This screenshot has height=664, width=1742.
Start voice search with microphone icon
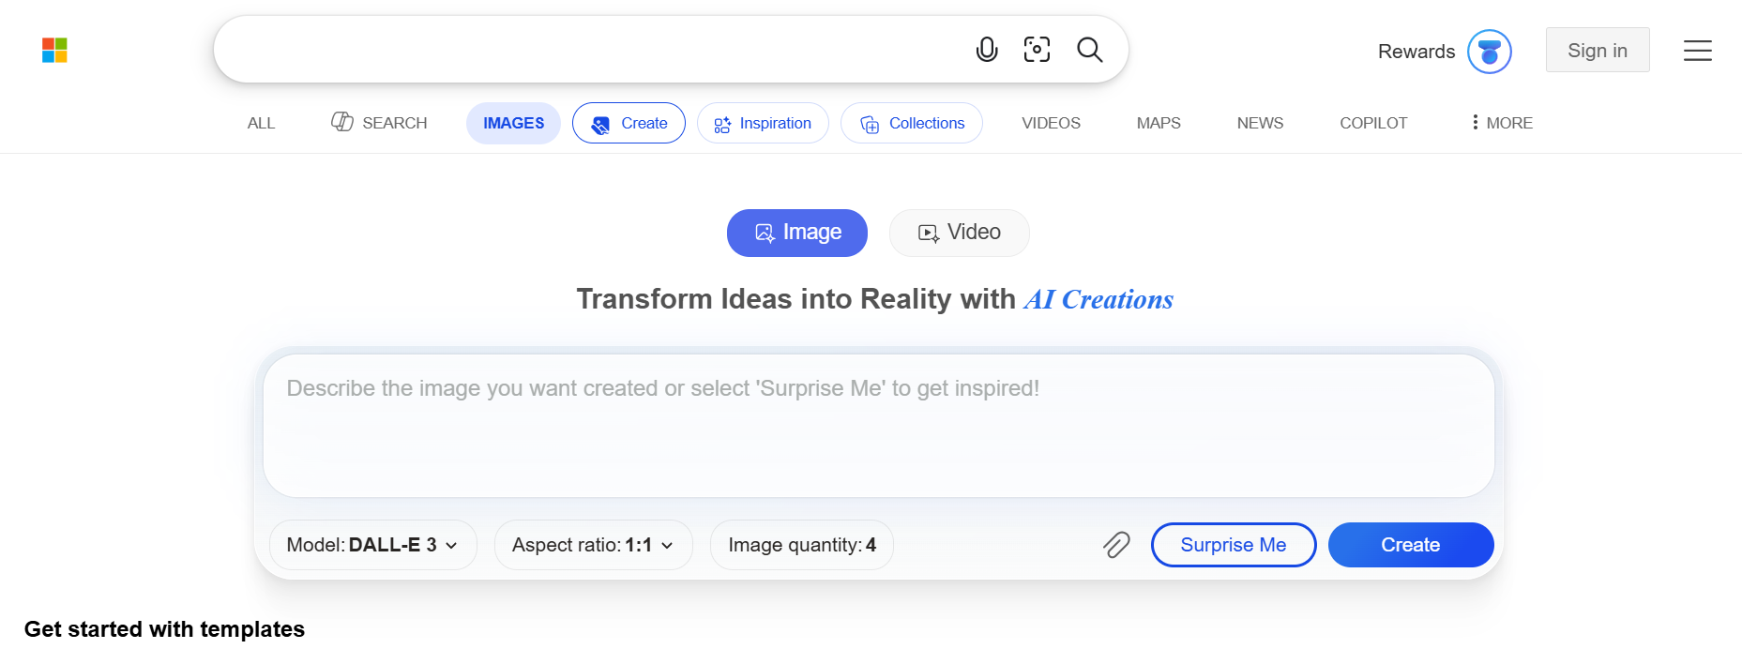(x=987, y=50)
